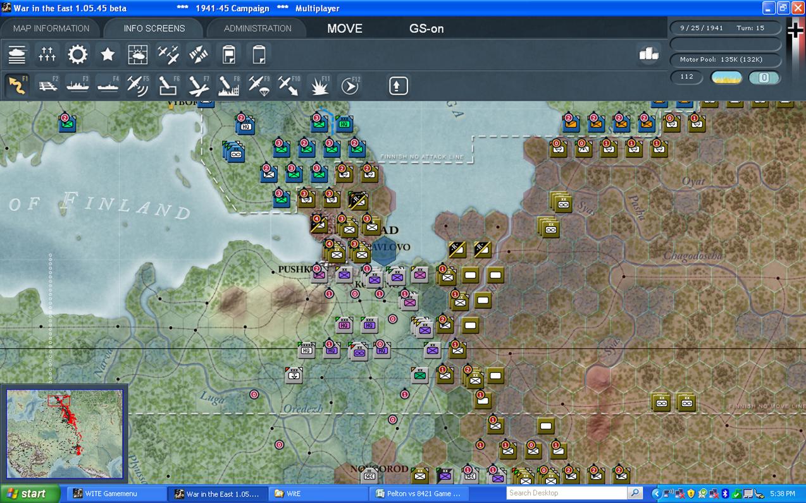Click the 112 admin points display
This screenshot has width=806, height=503.
click(x=687, y=77)
